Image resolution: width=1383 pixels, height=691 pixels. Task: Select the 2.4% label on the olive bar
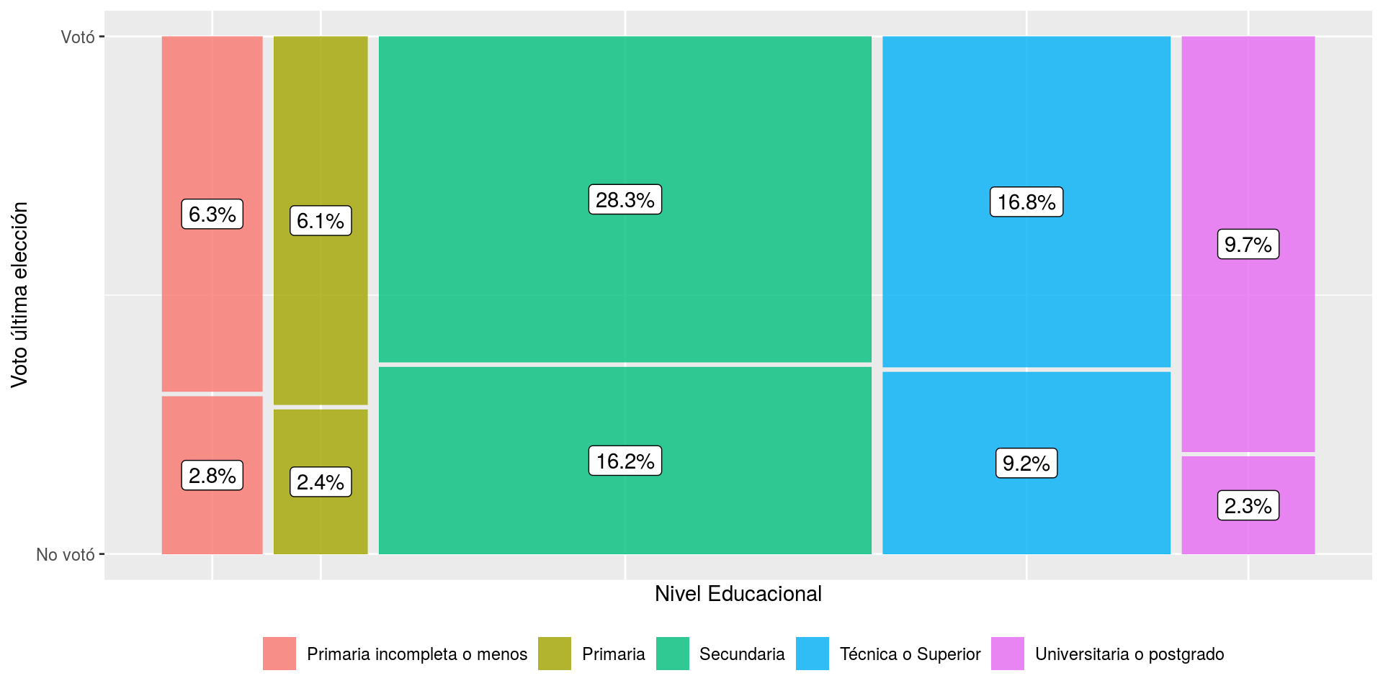[321, 482]
